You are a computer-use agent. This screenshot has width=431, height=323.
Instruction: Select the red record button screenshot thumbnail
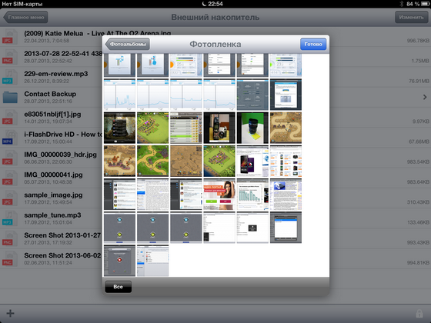coord(119,261)
